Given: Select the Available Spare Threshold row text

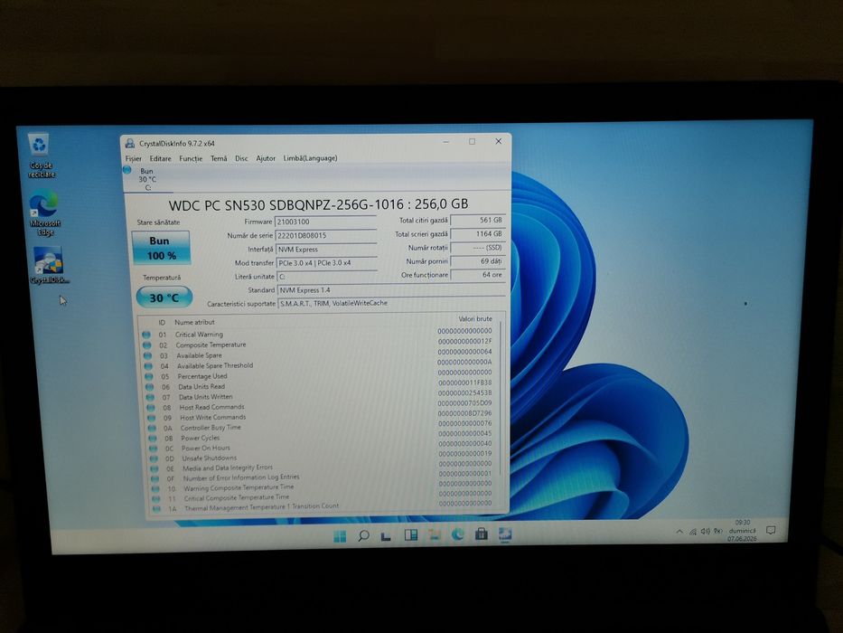Looking at the screenshot, I should point(215,365).
